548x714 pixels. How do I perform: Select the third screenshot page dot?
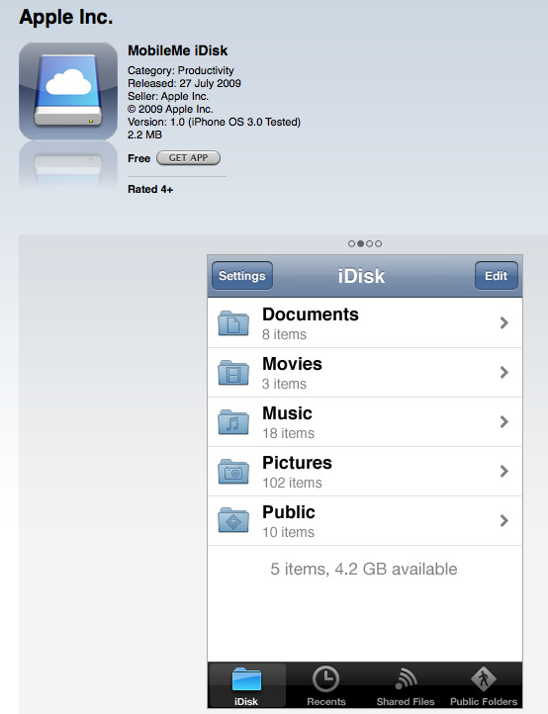point(369,243)
